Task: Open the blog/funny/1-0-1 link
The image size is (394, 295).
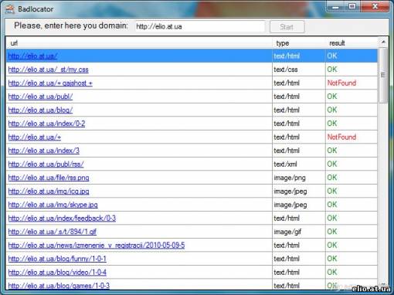Action: click(57, 259)
